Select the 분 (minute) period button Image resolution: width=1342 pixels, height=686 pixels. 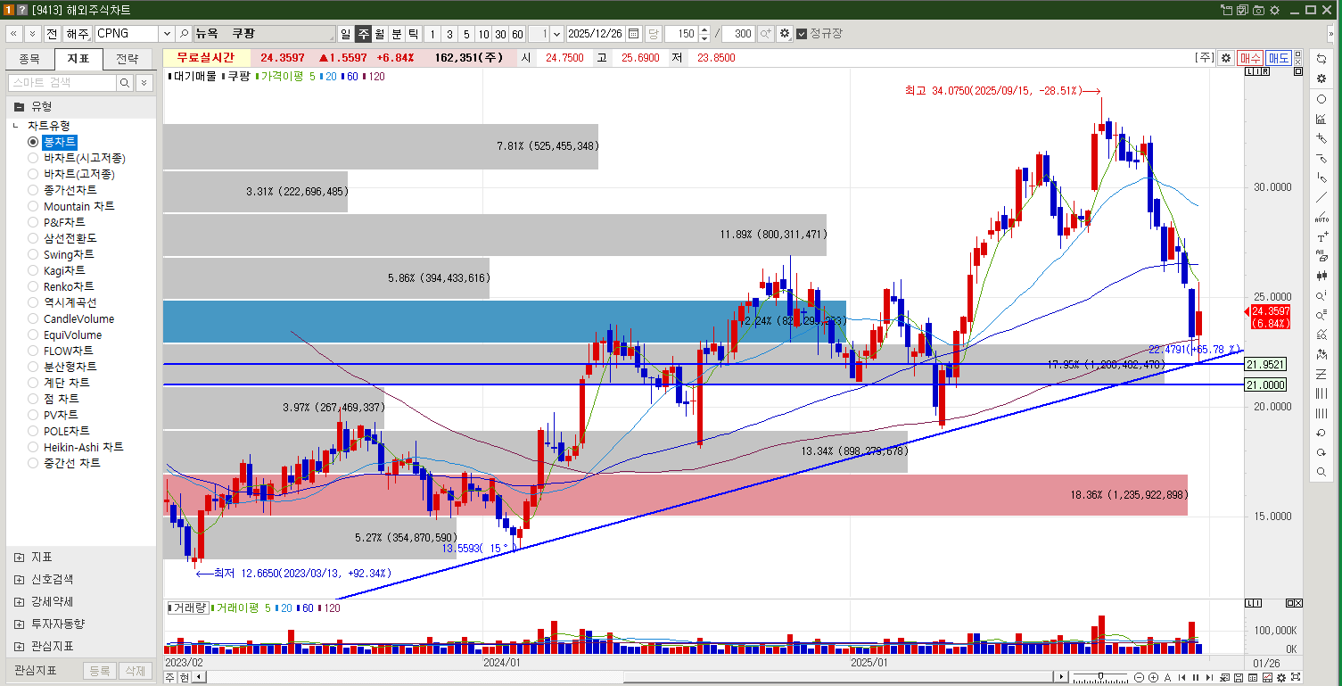click(397, 34)
